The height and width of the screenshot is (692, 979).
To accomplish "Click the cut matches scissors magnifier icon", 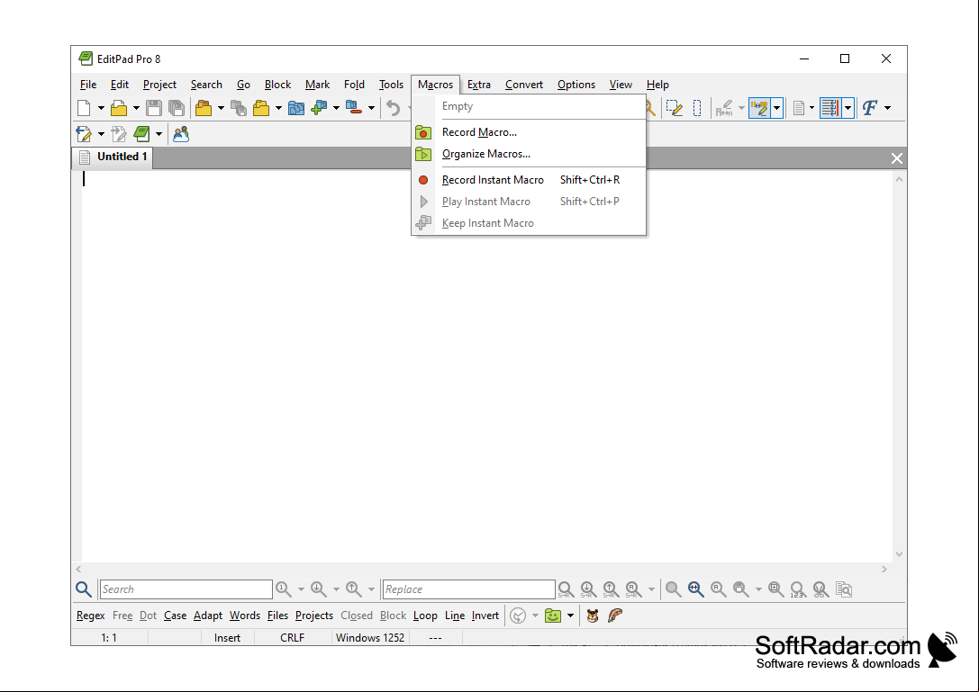I will 820,589.
